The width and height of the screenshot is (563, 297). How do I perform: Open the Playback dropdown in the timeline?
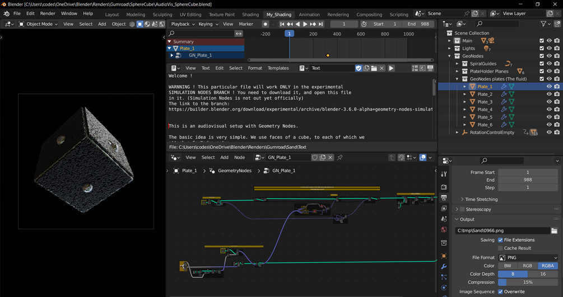[x=183, y=24]
